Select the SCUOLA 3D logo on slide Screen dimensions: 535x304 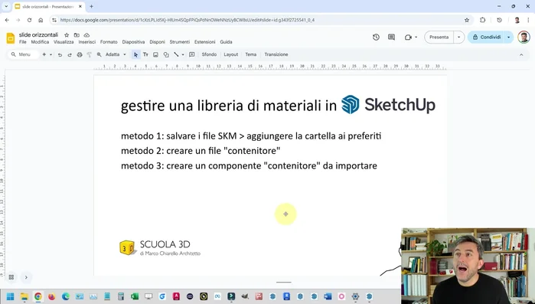160,247
